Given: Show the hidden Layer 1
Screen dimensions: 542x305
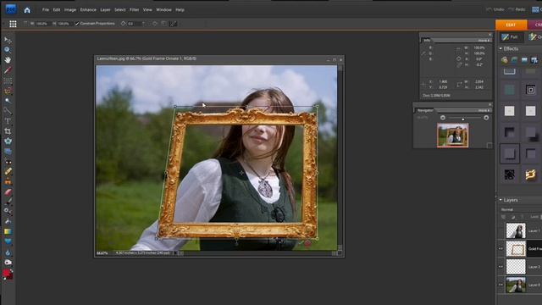Looking at the screenshot, I should point(501,230).
